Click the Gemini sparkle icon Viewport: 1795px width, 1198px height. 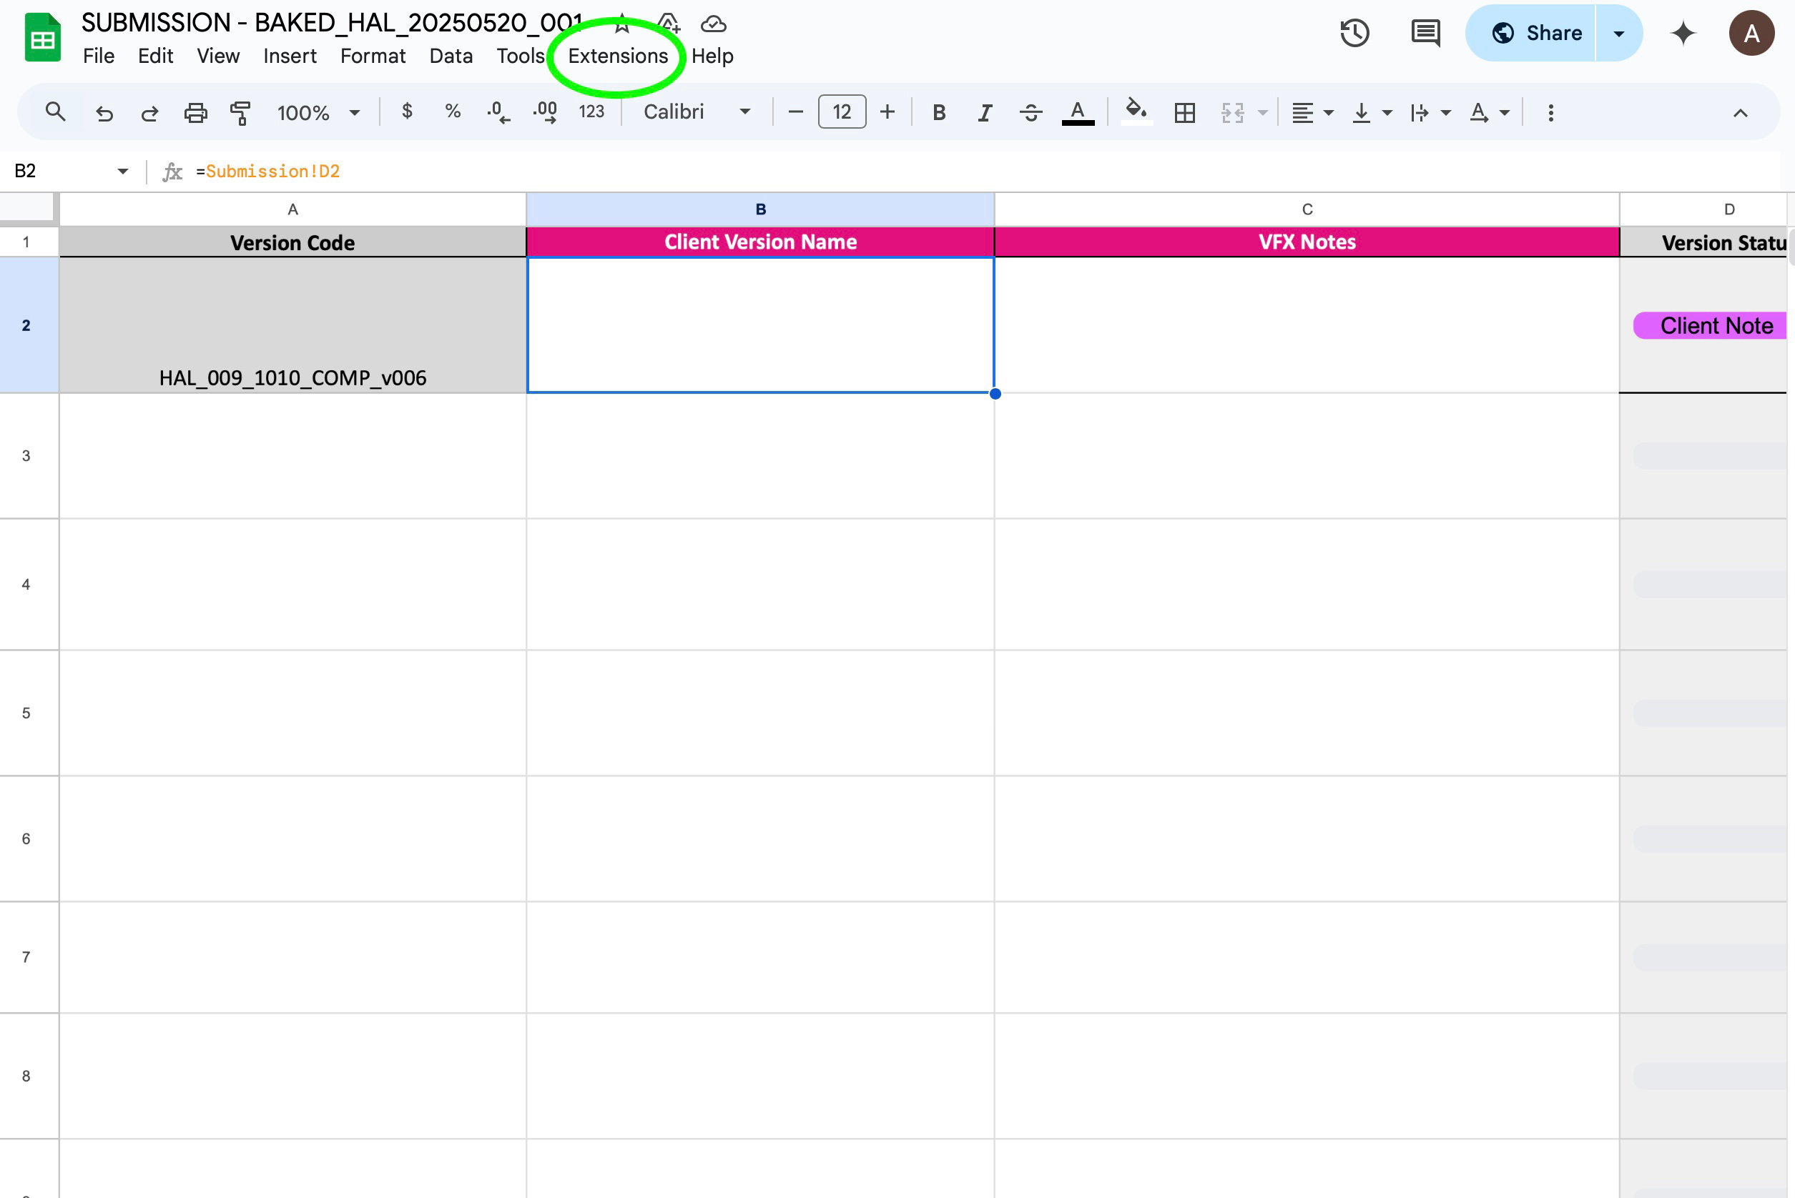pos(1683,34)
